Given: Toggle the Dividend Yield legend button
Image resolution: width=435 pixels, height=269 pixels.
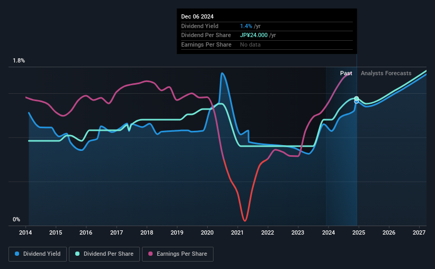Looking at the screenshot, I should [x=38, y=254].
